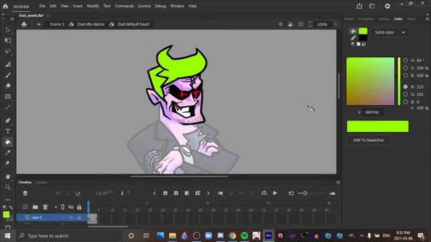Toggle loop playback button
This screenshot has height=242, width=431.
click(x=264, y=193)
